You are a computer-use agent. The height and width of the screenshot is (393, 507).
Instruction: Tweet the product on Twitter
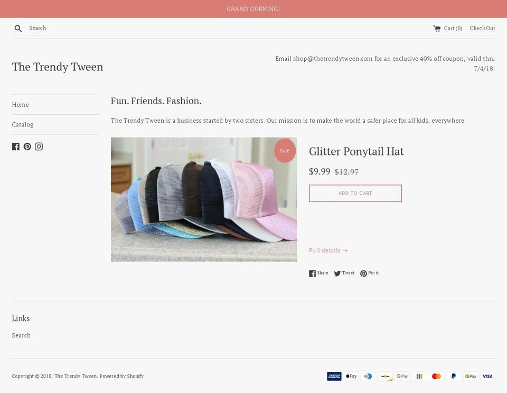(344, 273)
